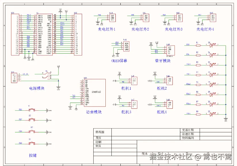Select resistor R7 symbol
The height and width of the screenshot is (166, 237).
click(198, 105)
